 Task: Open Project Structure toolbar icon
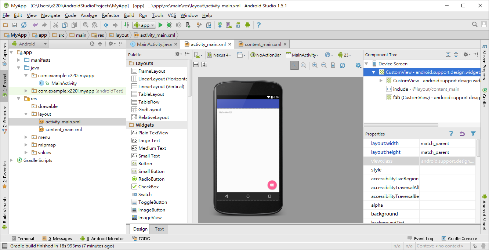click(x=209, y=25)
